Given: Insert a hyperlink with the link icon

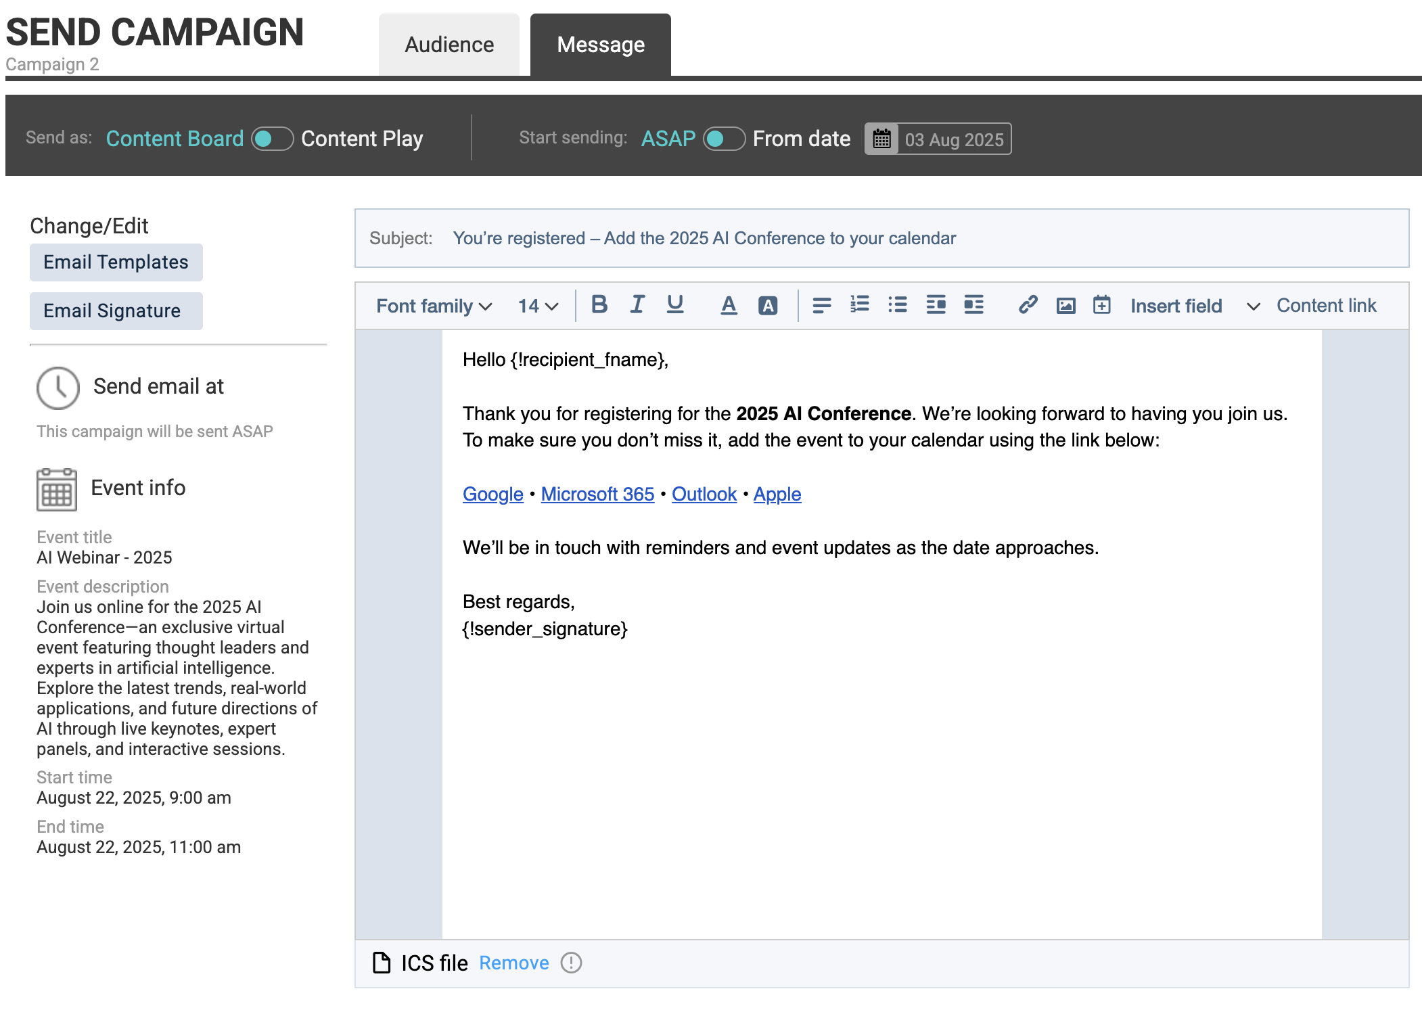Looking at the screenshot, I should pos(1028,305).
